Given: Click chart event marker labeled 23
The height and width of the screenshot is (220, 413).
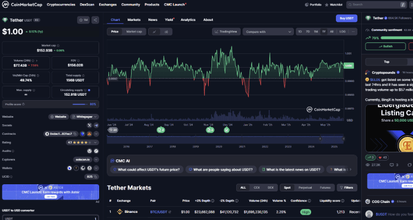Looking at the screenshot, I should click(113, 130).
